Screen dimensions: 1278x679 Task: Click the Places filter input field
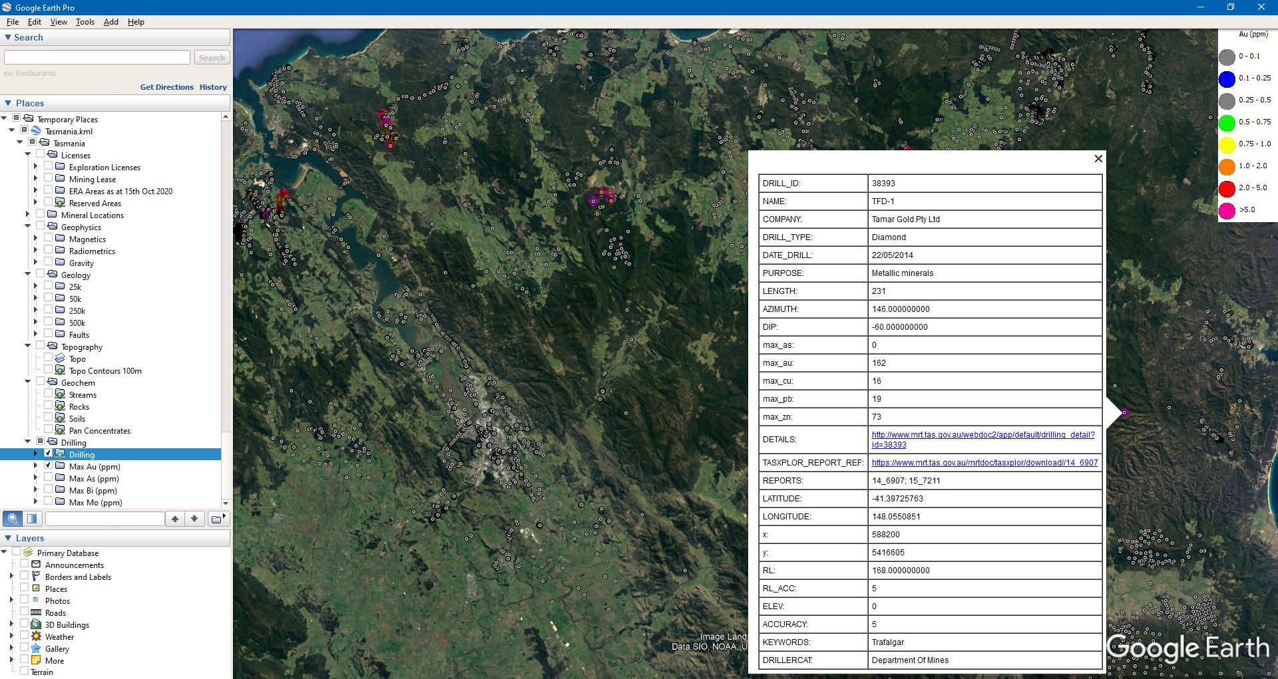pos(105,519)
